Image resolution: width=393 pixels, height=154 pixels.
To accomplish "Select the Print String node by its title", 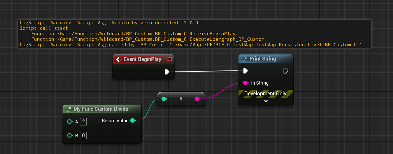I will click(263, 59).
